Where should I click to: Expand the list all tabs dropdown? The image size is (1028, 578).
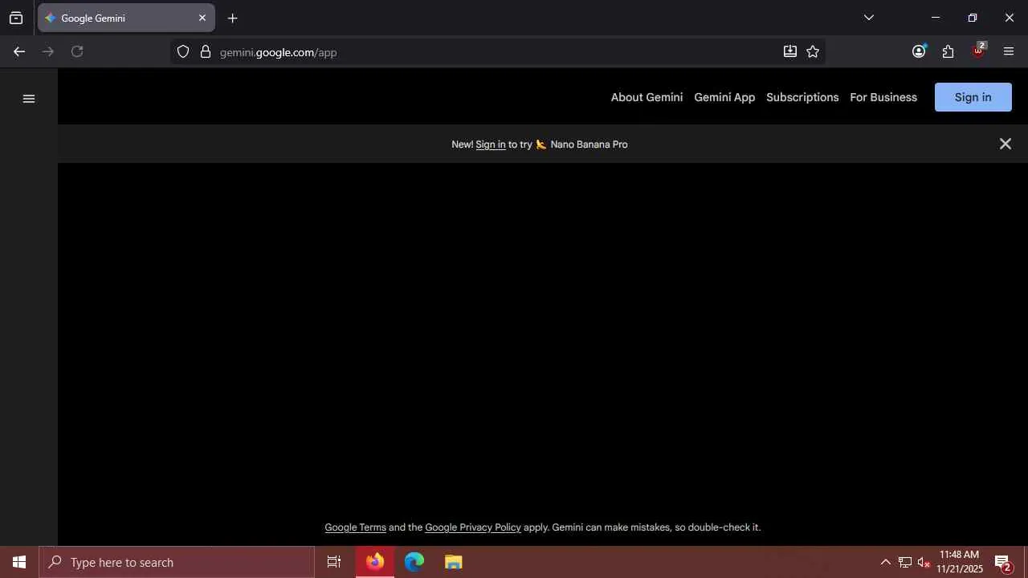pyautogui.click(x=868, y=18)
